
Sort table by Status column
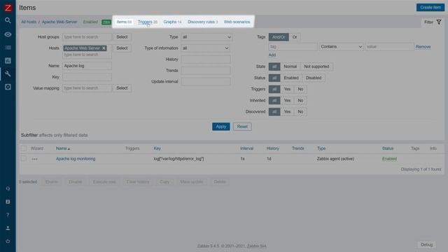[388, 148]
